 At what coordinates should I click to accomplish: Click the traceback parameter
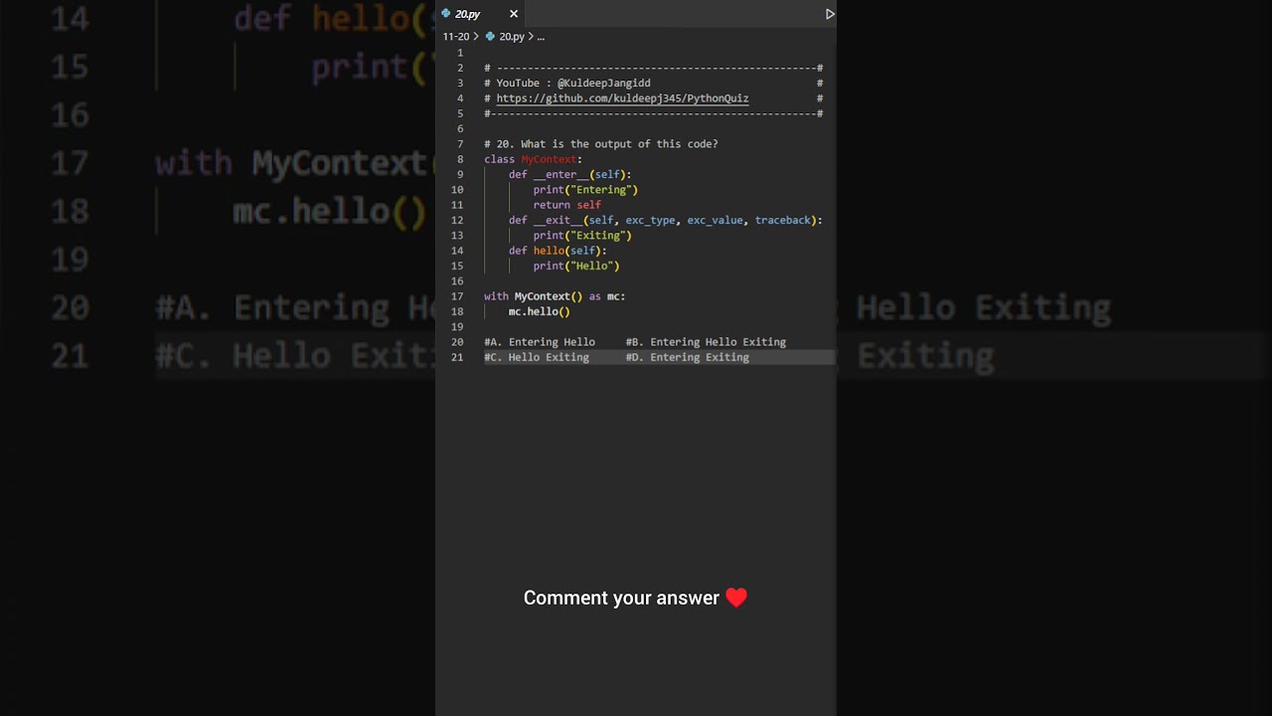click(x=783, y=220)
